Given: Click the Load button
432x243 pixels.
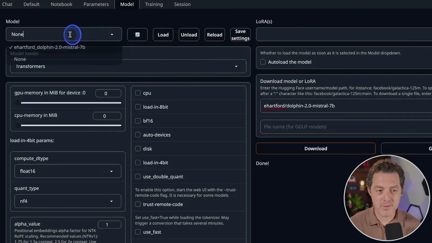Looking at the screenshot, I should pos(163,35).
